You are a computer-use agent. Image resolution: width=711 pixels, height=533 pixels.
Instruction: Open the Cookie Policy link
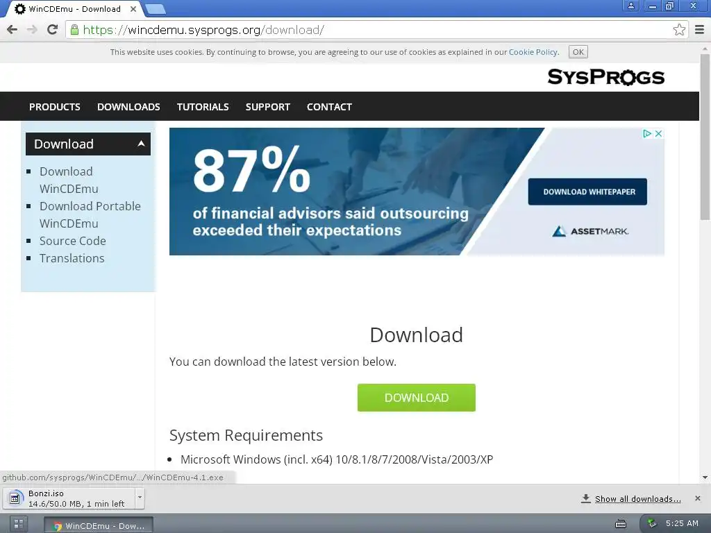(533, 52)
